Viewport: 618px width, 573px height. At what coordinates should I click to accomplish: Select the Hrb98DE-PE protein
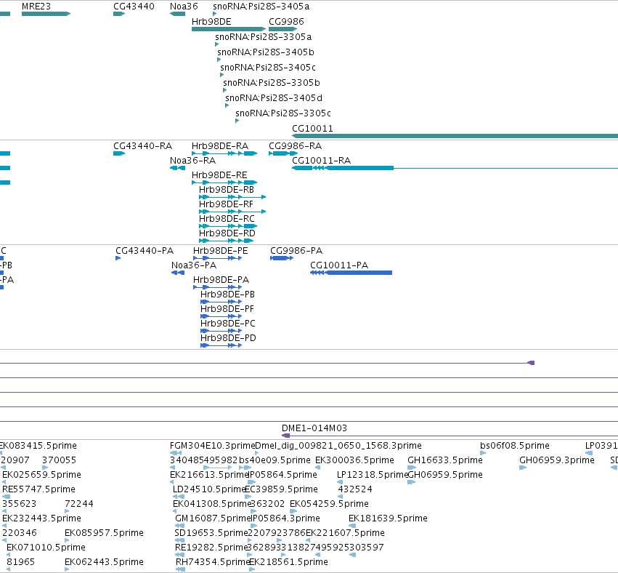(x=218, y=258)
